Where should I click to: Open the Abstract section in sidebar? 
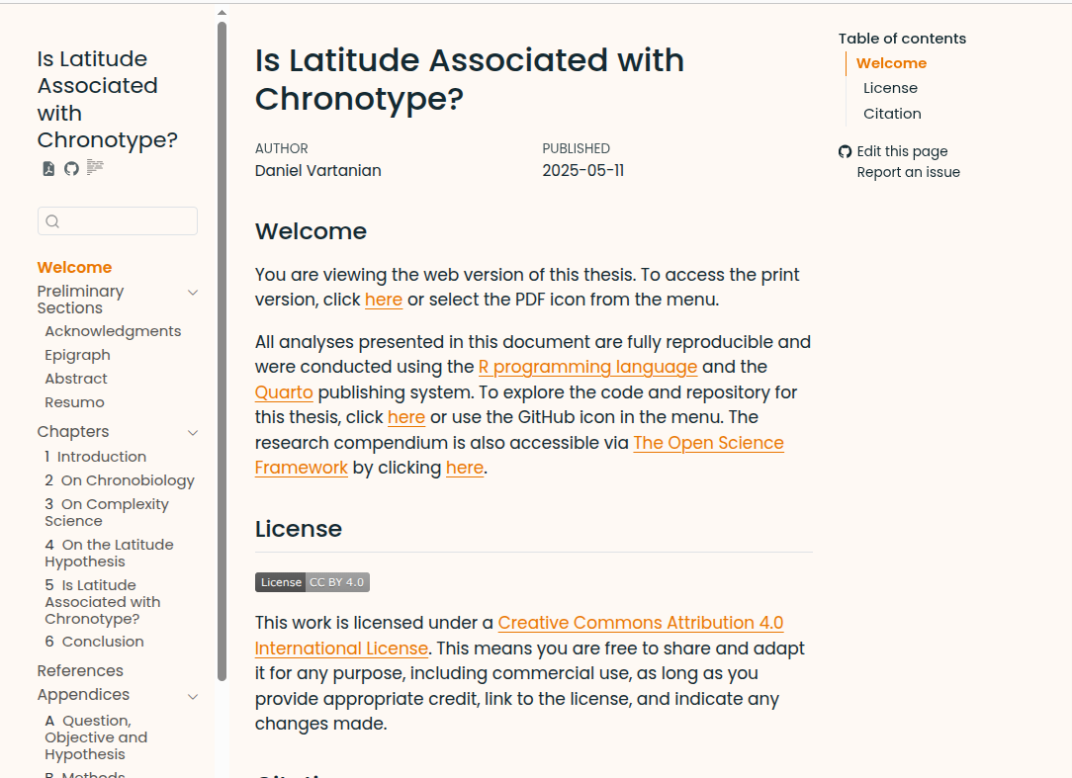(x=76, y=379)
